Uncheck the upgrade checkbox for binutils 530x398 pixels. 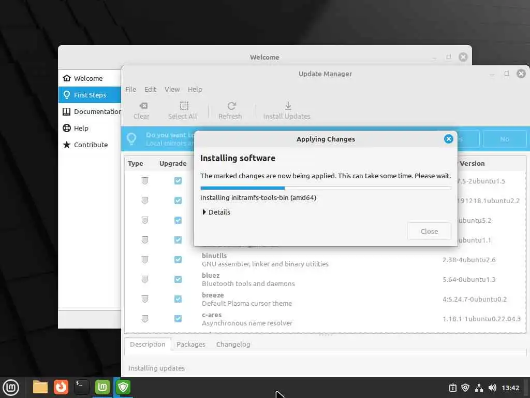[178, 260]
